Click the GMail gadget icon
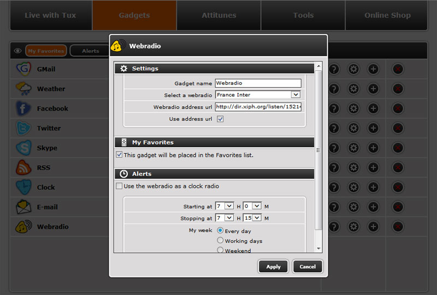The image size is (437, 295). click(x=23, y=69)
